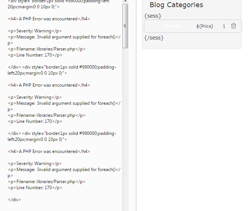Image resolution: width=250 pixels, height=211 pixels.
Task: Click the opening {sess} tag text
Action: 153,16
